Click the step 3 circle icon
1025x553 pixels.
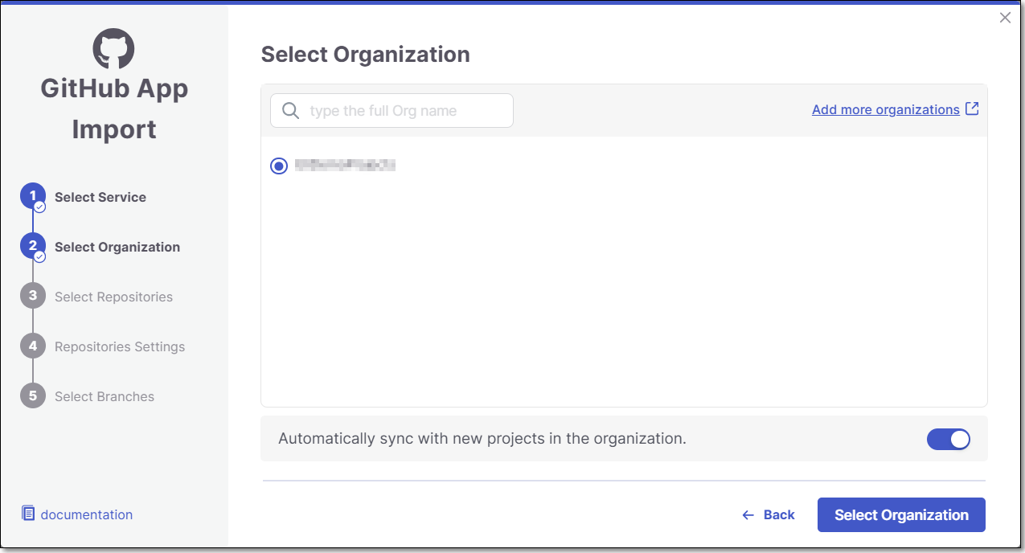(33, 297)
